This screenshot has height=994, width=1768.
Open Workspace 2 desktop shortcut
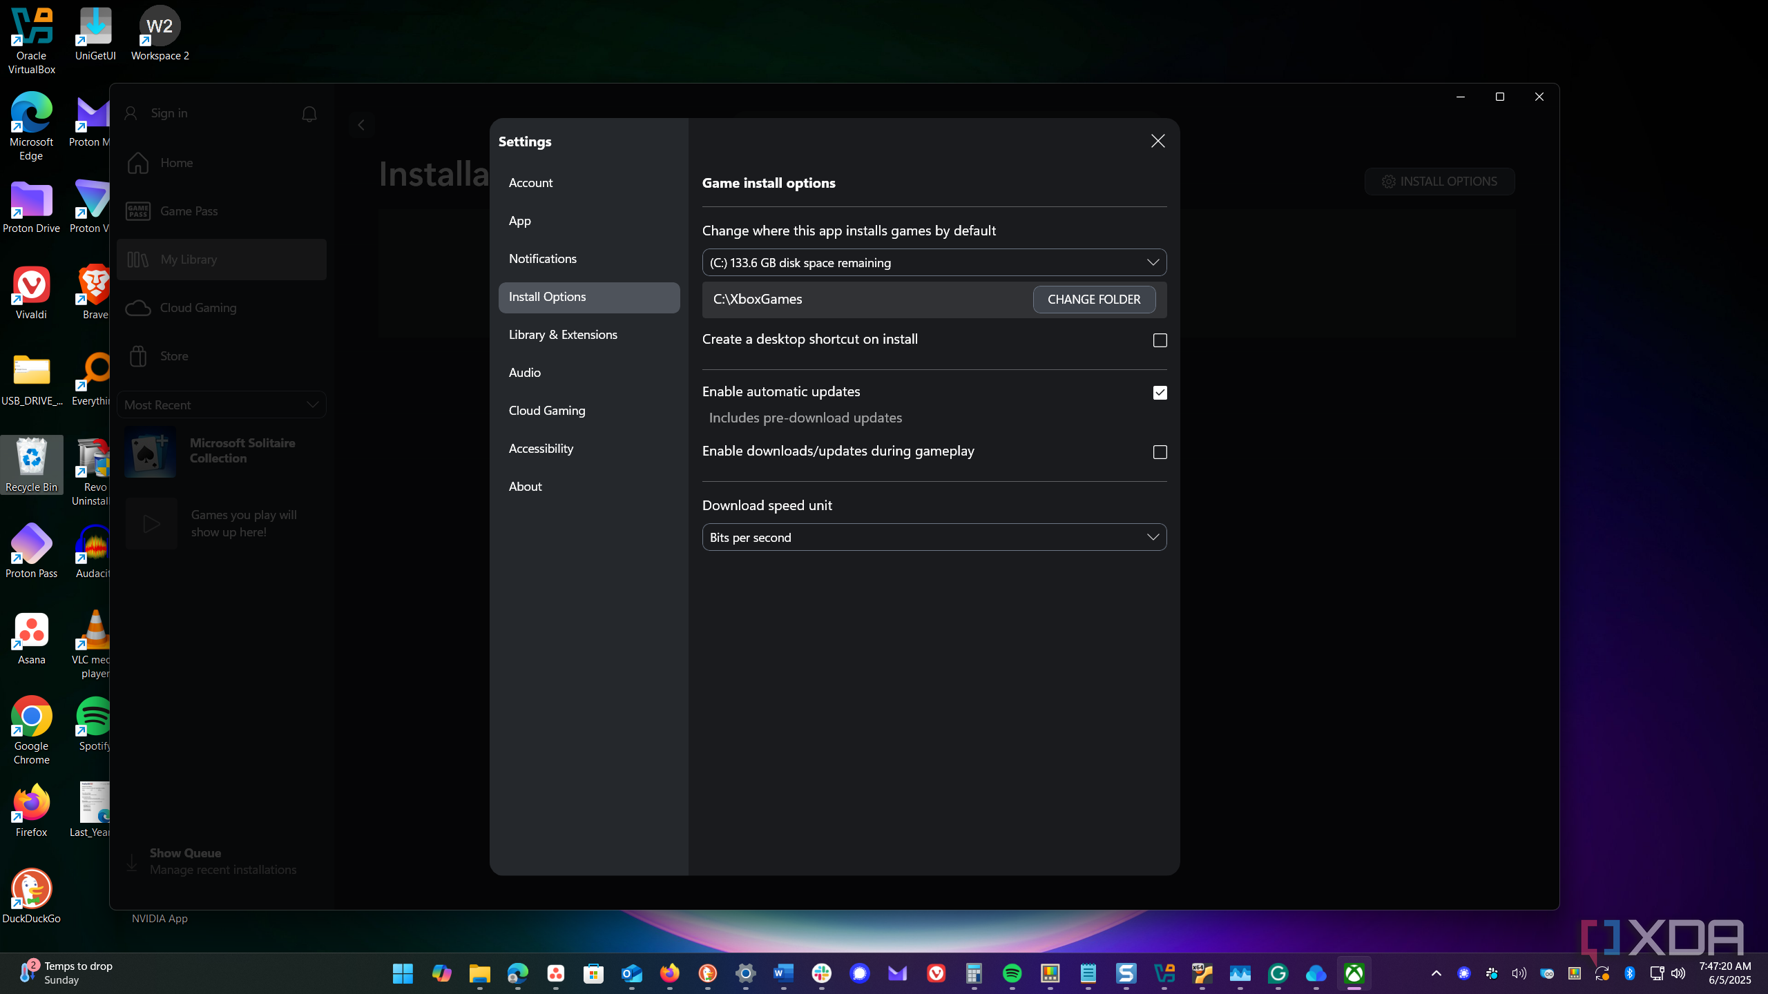[x=160, y=35]
